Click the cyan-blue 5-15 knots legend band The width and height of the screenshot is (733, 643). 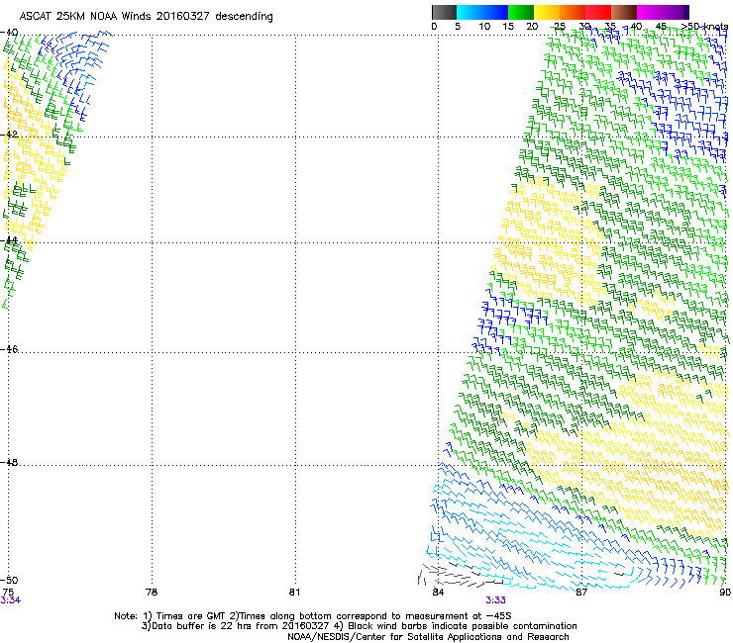click(482, 12)
